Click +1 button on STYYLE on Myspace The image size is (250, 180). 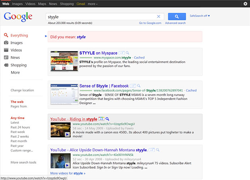[x=122, y=53]
